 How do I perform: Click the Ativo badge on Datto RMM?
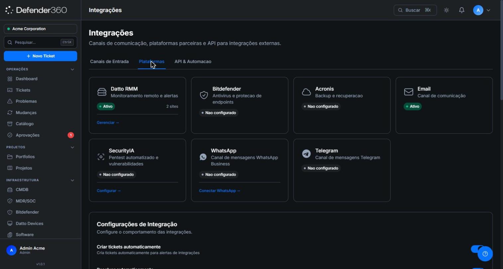pyautogui.click(x=106, y=106)
